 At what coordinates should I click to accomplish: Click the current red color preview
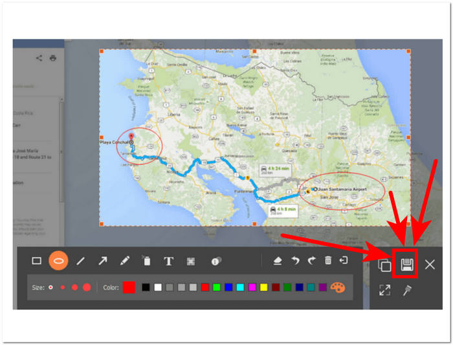click(129, 287)
